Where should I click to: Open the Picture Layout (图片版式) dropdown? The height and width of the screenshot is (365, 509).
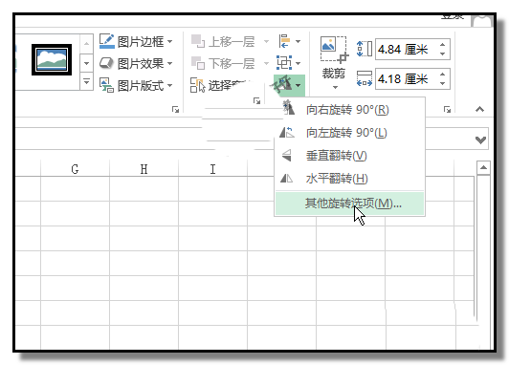click(136, 86)
